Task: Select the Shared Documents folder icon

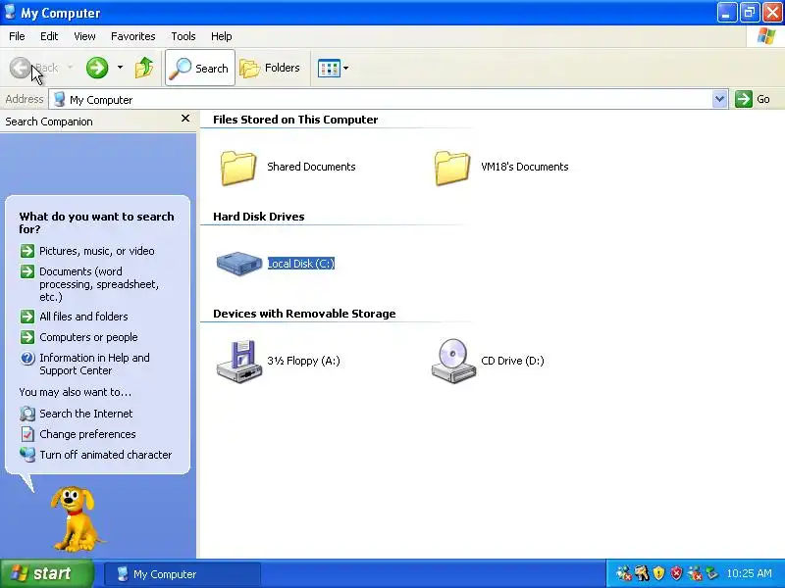Action: pos(238,168)
